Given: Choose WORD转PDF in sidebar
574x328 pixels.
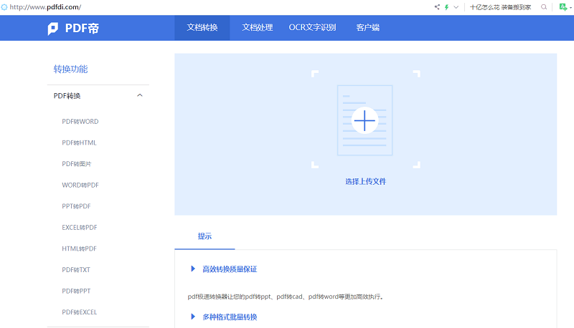Looking at the screenshot, I should pos(80,185).
